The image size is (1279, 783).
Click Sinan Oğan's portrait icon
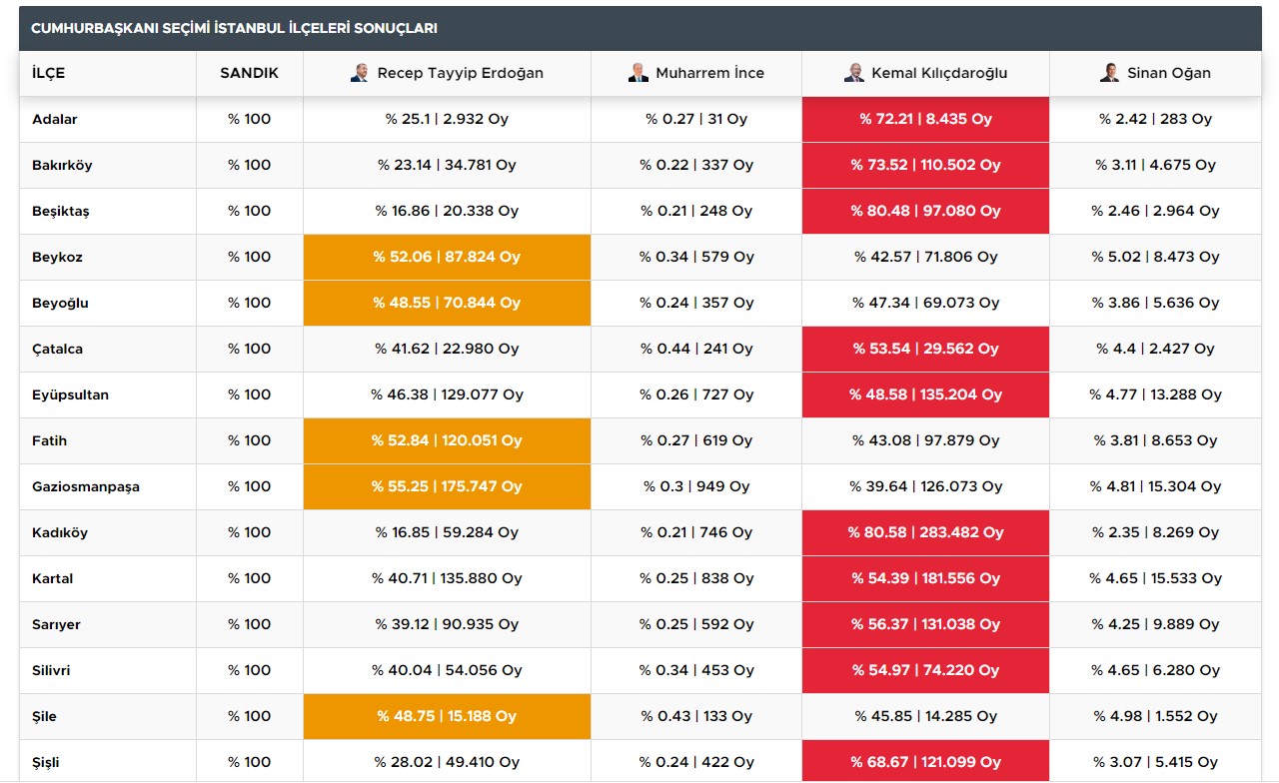pyautogui.click(x=1109, y=72)
